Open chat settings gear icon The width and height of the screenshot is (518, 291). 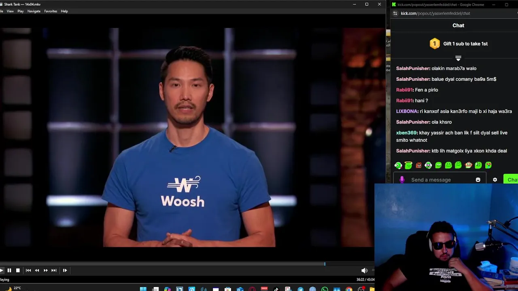point(495,180)
